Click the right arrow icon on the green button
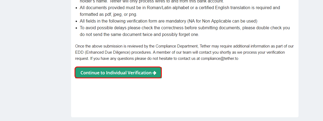The width and height of the screenshot is (323, 121). coord(155,73)
